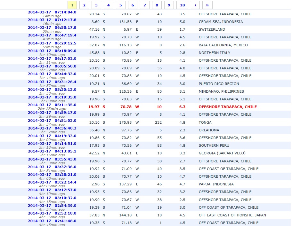The width and height of the screenshot is (292, 226).
Task: Open the 06:58:17.8 Switzerland event
Action: [52, 27]
